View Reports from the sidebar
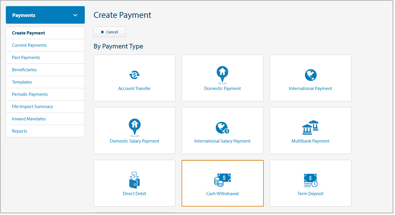 (x=20, y=131)
